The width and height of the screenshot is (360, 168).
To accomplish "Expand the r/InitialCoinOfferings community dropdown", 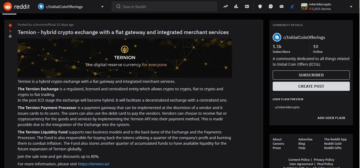I will click(102, 7).
